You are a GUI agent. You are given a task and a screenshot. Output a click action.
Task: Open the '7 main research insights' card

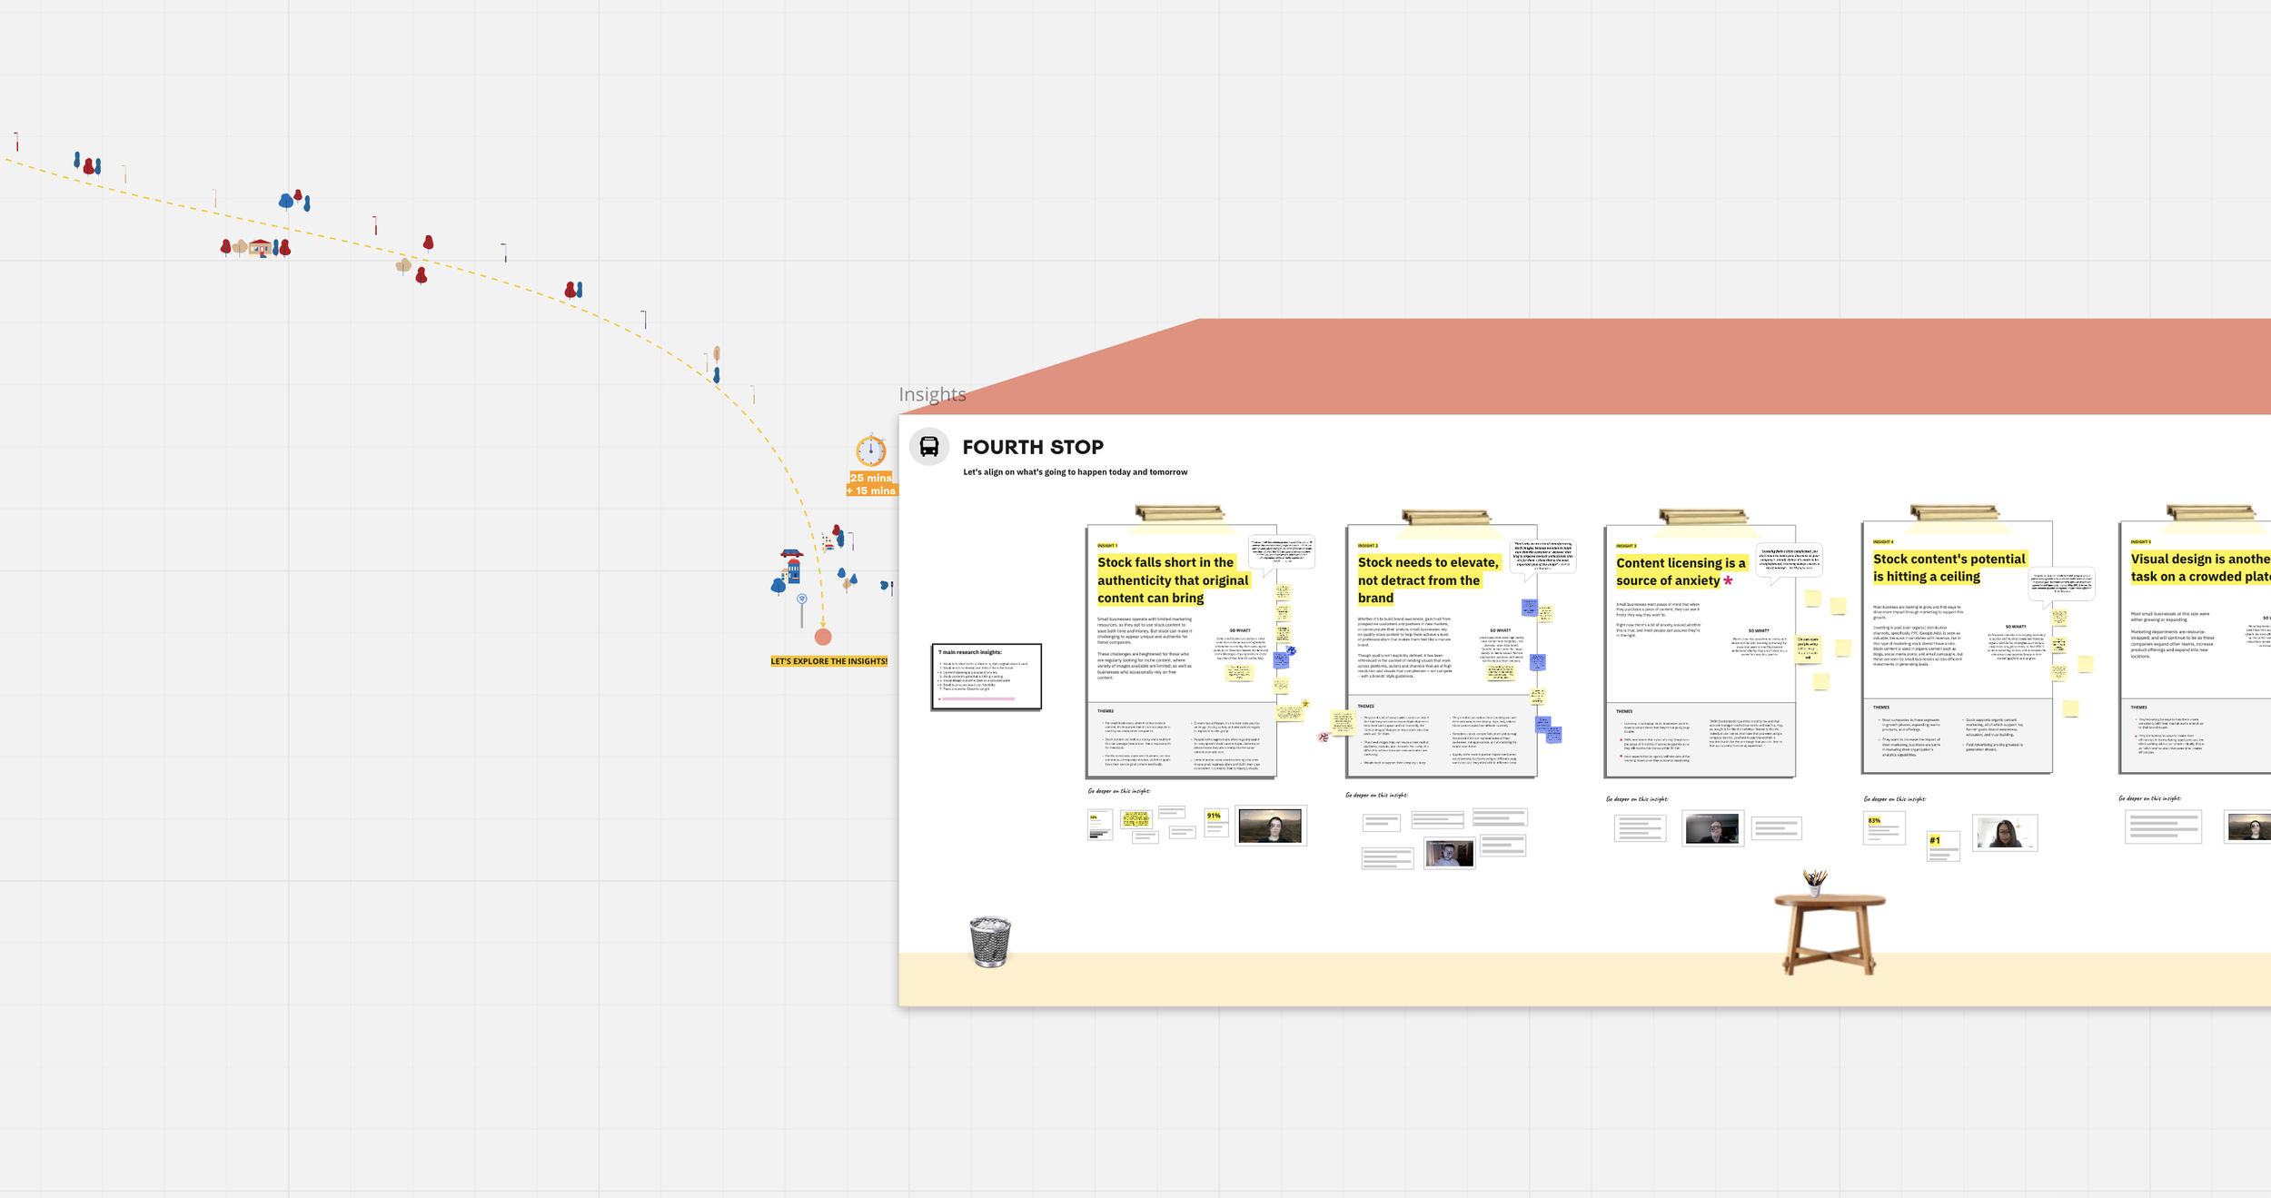coord(986,677)
